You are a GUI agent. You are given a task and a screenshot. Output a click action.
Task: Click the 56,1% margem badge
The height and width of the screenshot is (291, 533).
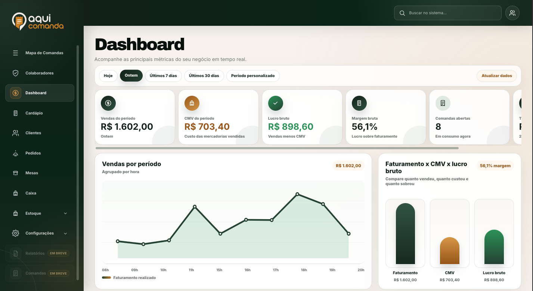tap(495, 166)
